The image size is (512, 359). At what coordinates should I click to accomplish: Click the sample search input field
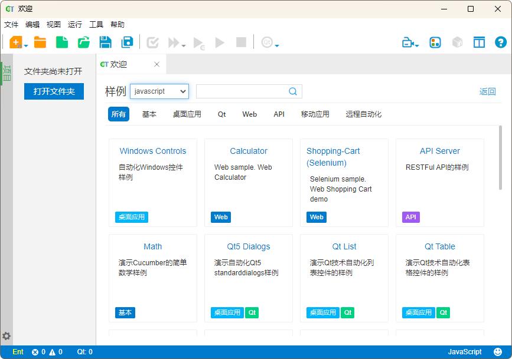click(249, 91)
